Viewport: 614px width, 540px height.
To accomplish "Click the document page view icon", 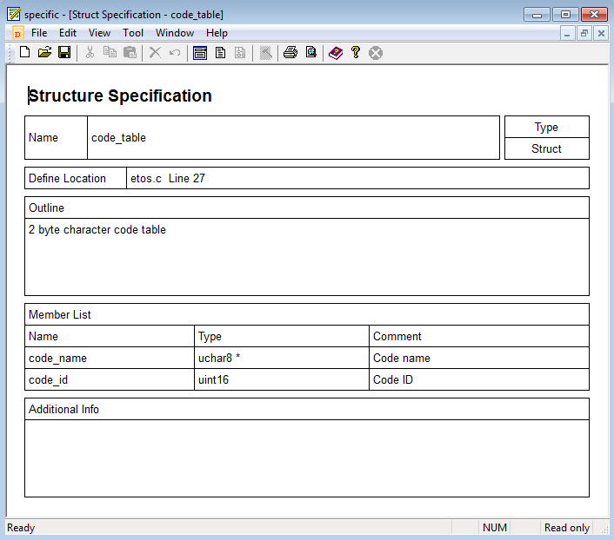I will (x=220, y=52).
